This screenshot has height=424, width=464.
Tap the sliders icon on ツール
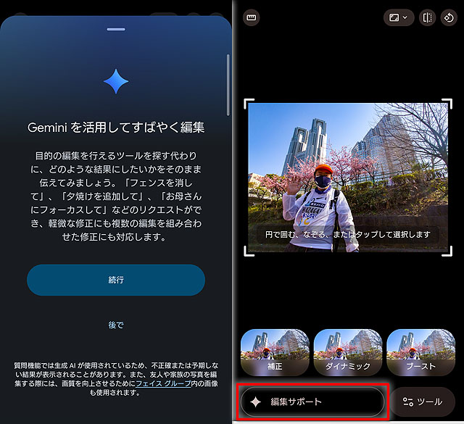[408, 402]
